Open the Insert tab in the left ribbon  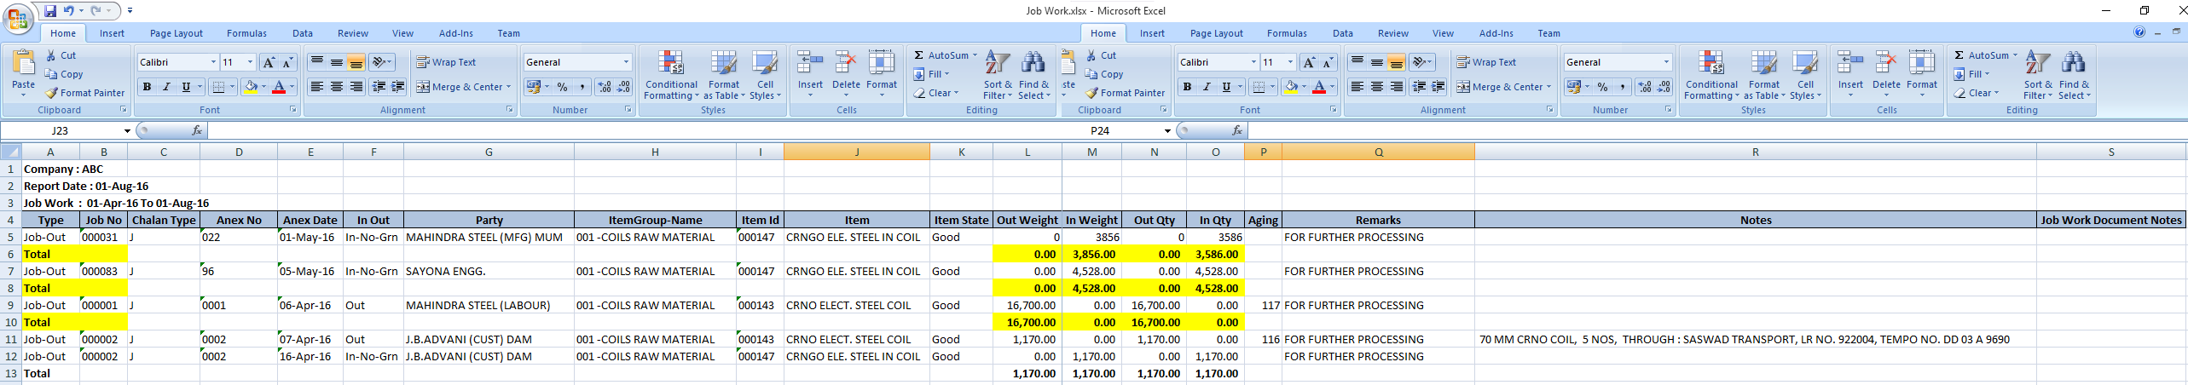coord(112,33)
